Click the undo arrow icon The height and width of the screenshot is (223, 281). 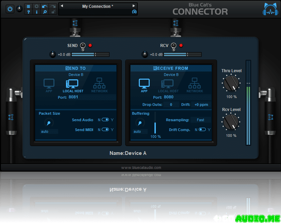pos(45,6)
